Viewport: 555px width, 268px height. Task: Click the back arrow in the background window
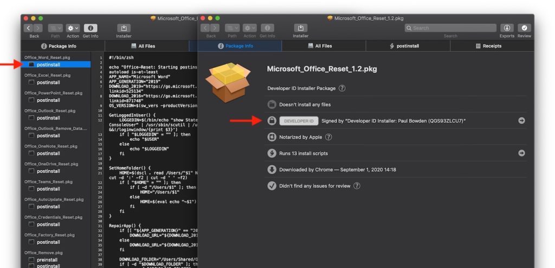tap(29, 28)
